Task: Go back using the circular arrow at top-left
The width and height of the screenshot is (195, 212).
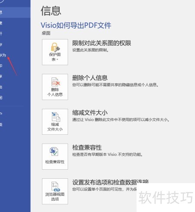Action: click(x=1, y=1)
